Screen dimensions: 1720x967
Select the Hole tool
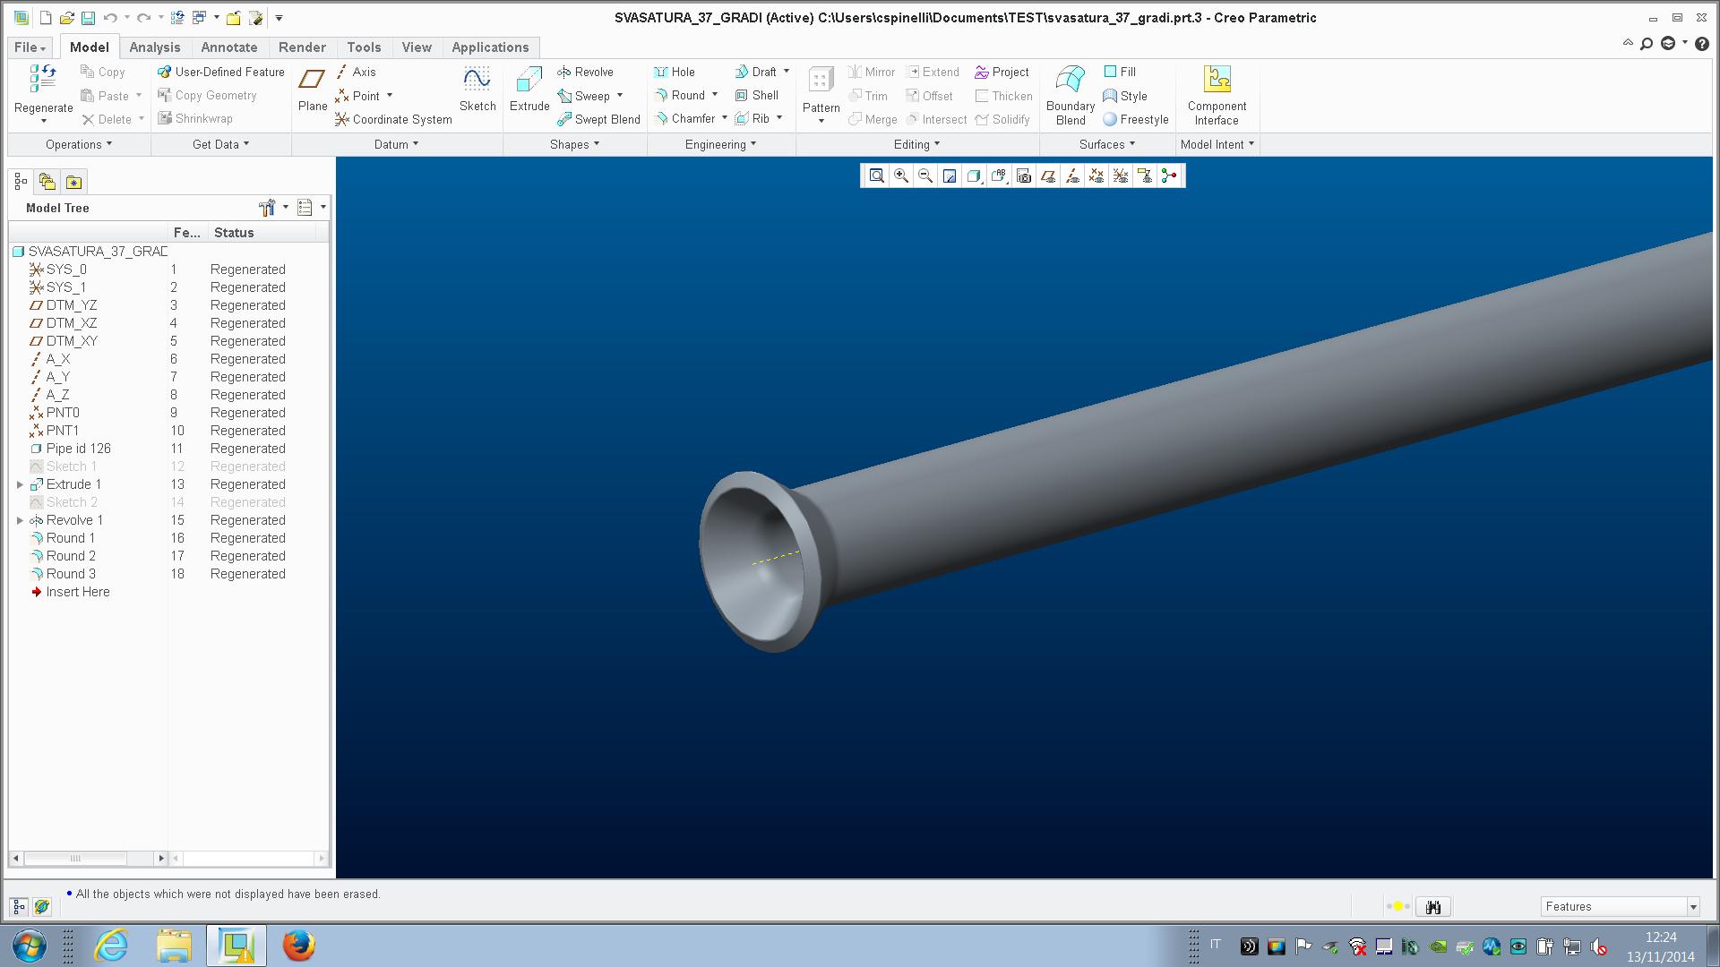click(x=674, y=73)
